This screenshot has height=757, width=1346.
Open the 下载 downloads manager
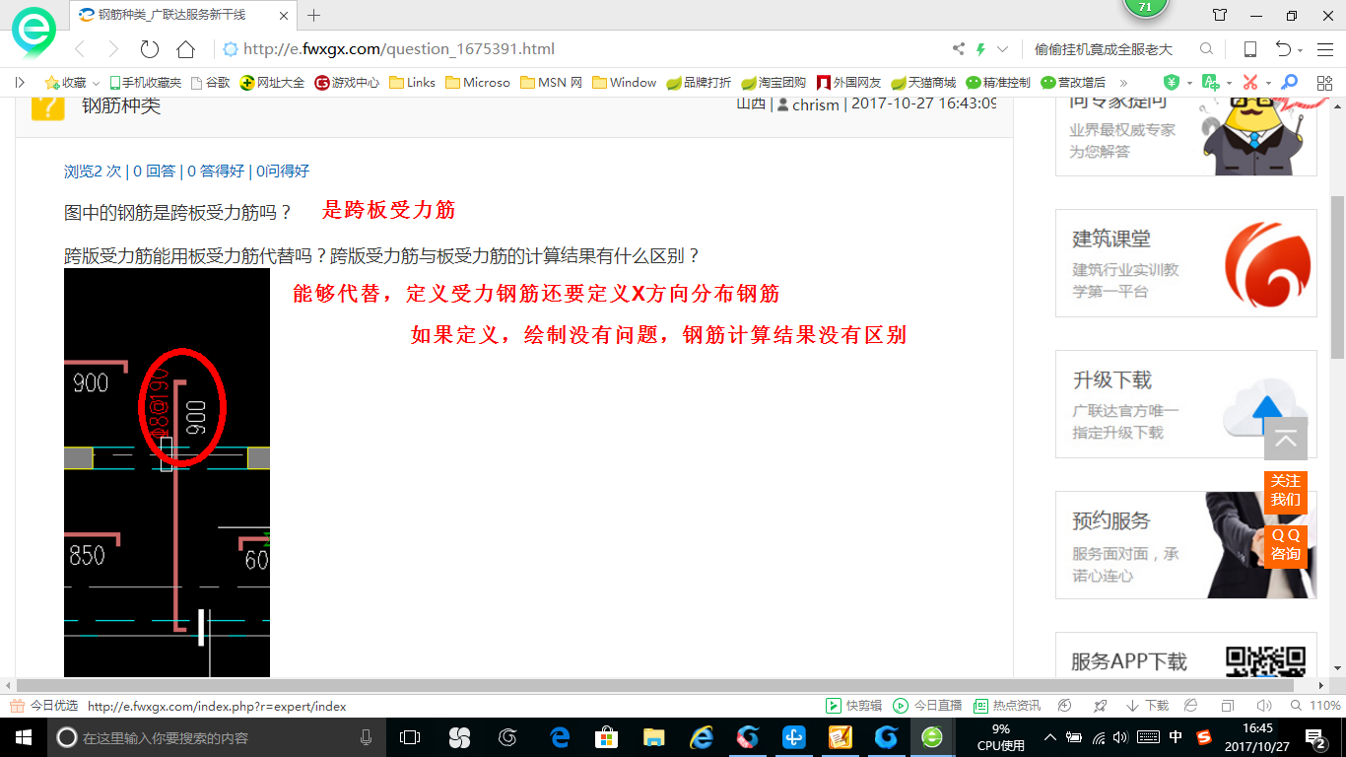click(x=1147, y=706)
